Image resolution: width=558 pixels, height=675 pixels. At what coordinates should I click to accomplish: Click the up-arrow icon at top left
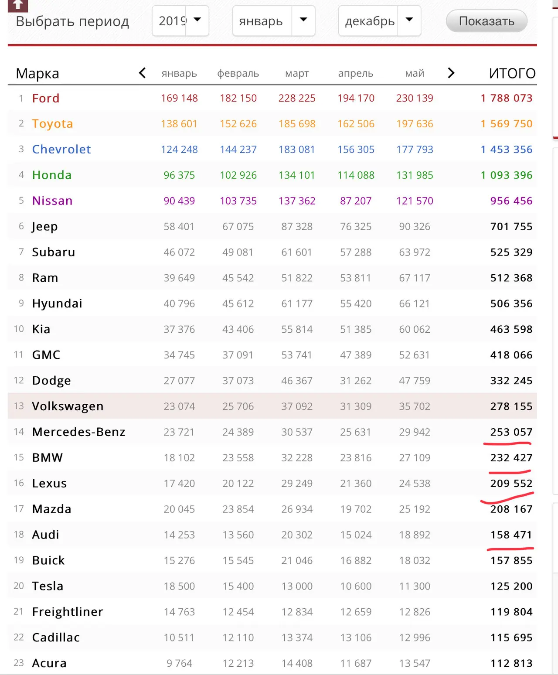[18, 5]
